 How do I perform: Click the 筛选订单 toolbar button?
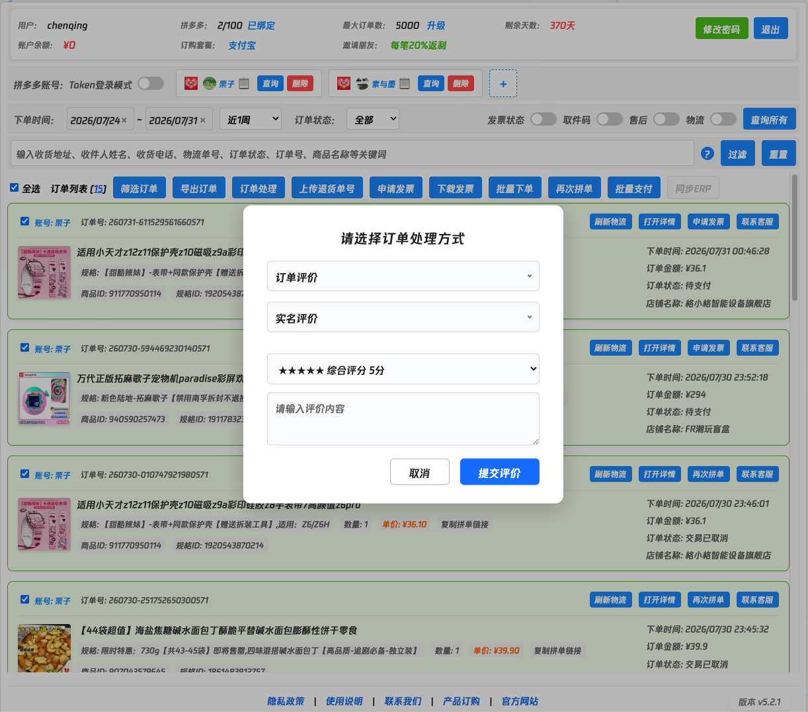140,188
